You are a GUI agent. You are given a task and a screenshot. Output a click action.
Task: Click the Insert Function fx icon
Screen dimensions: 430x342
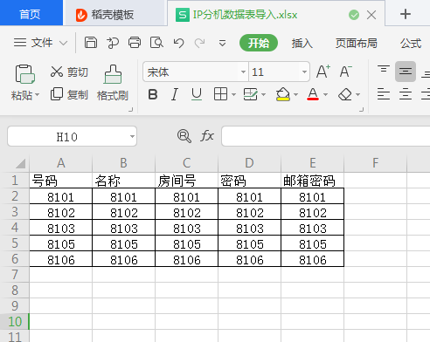pos(207,136)
